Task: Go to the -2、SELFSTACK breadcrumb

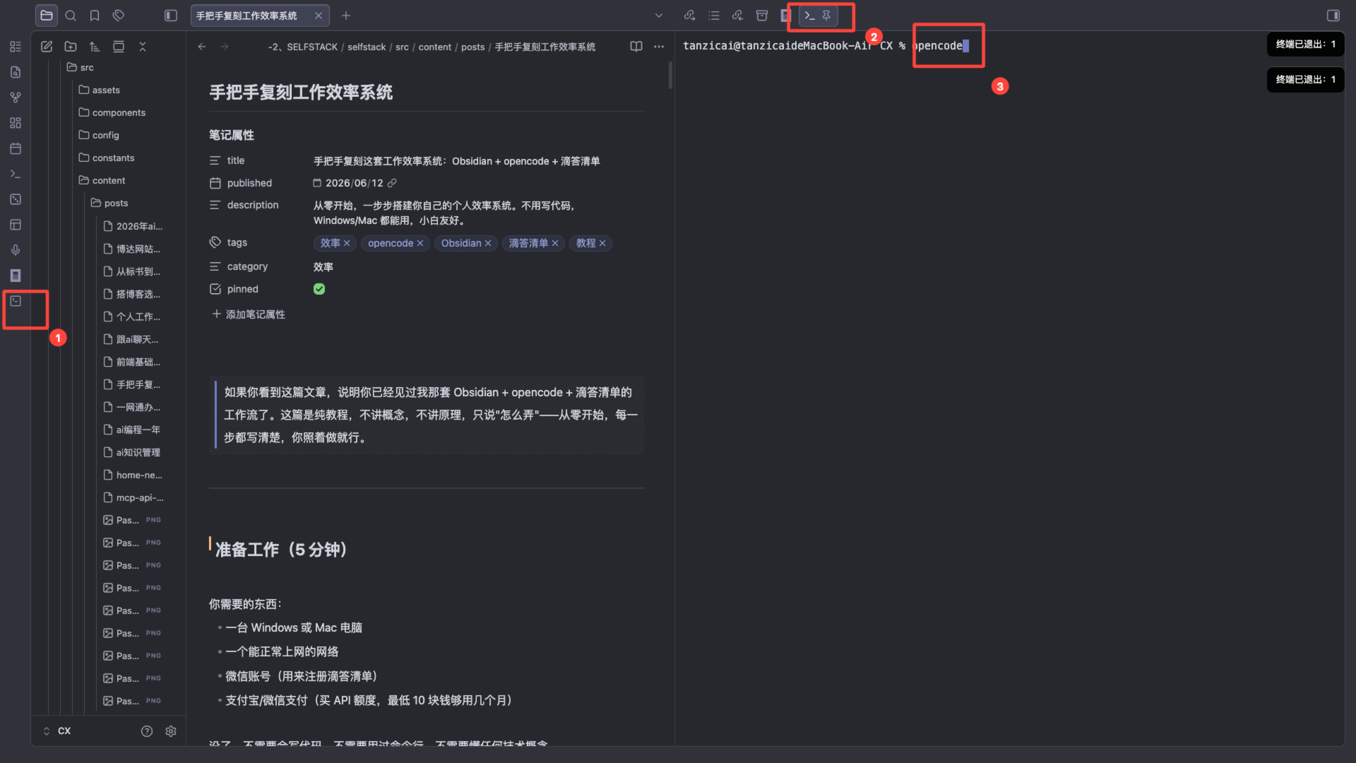Action: tap(303, 47)
